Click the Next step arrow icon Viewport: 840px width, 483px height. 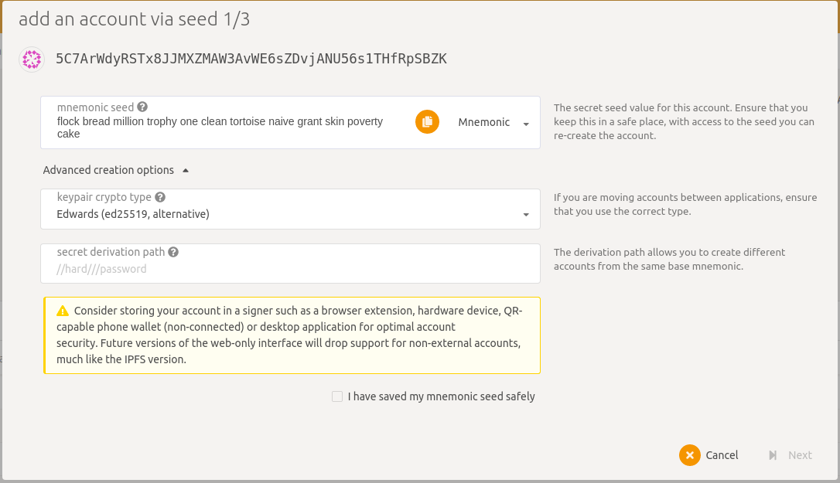(x=773, y=455)
